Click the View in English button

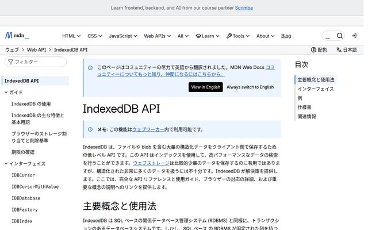tap(206, 87)
